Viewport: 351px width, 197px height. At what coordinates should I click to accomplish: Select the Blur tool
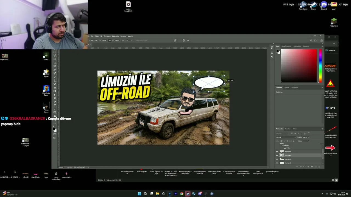[55, 95]
